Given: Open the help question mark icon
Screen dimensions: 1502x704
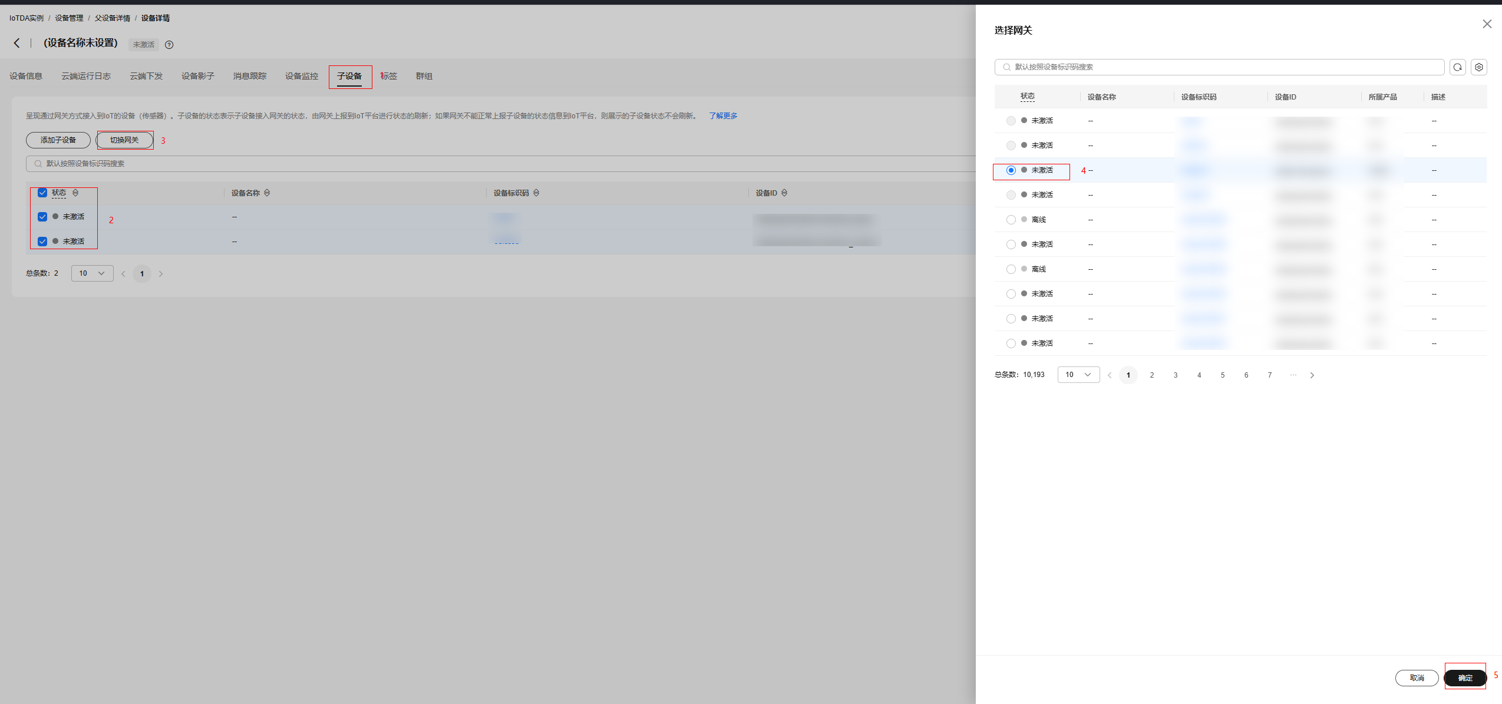Looking at the screenshot, I should click(x=169, y=45).
